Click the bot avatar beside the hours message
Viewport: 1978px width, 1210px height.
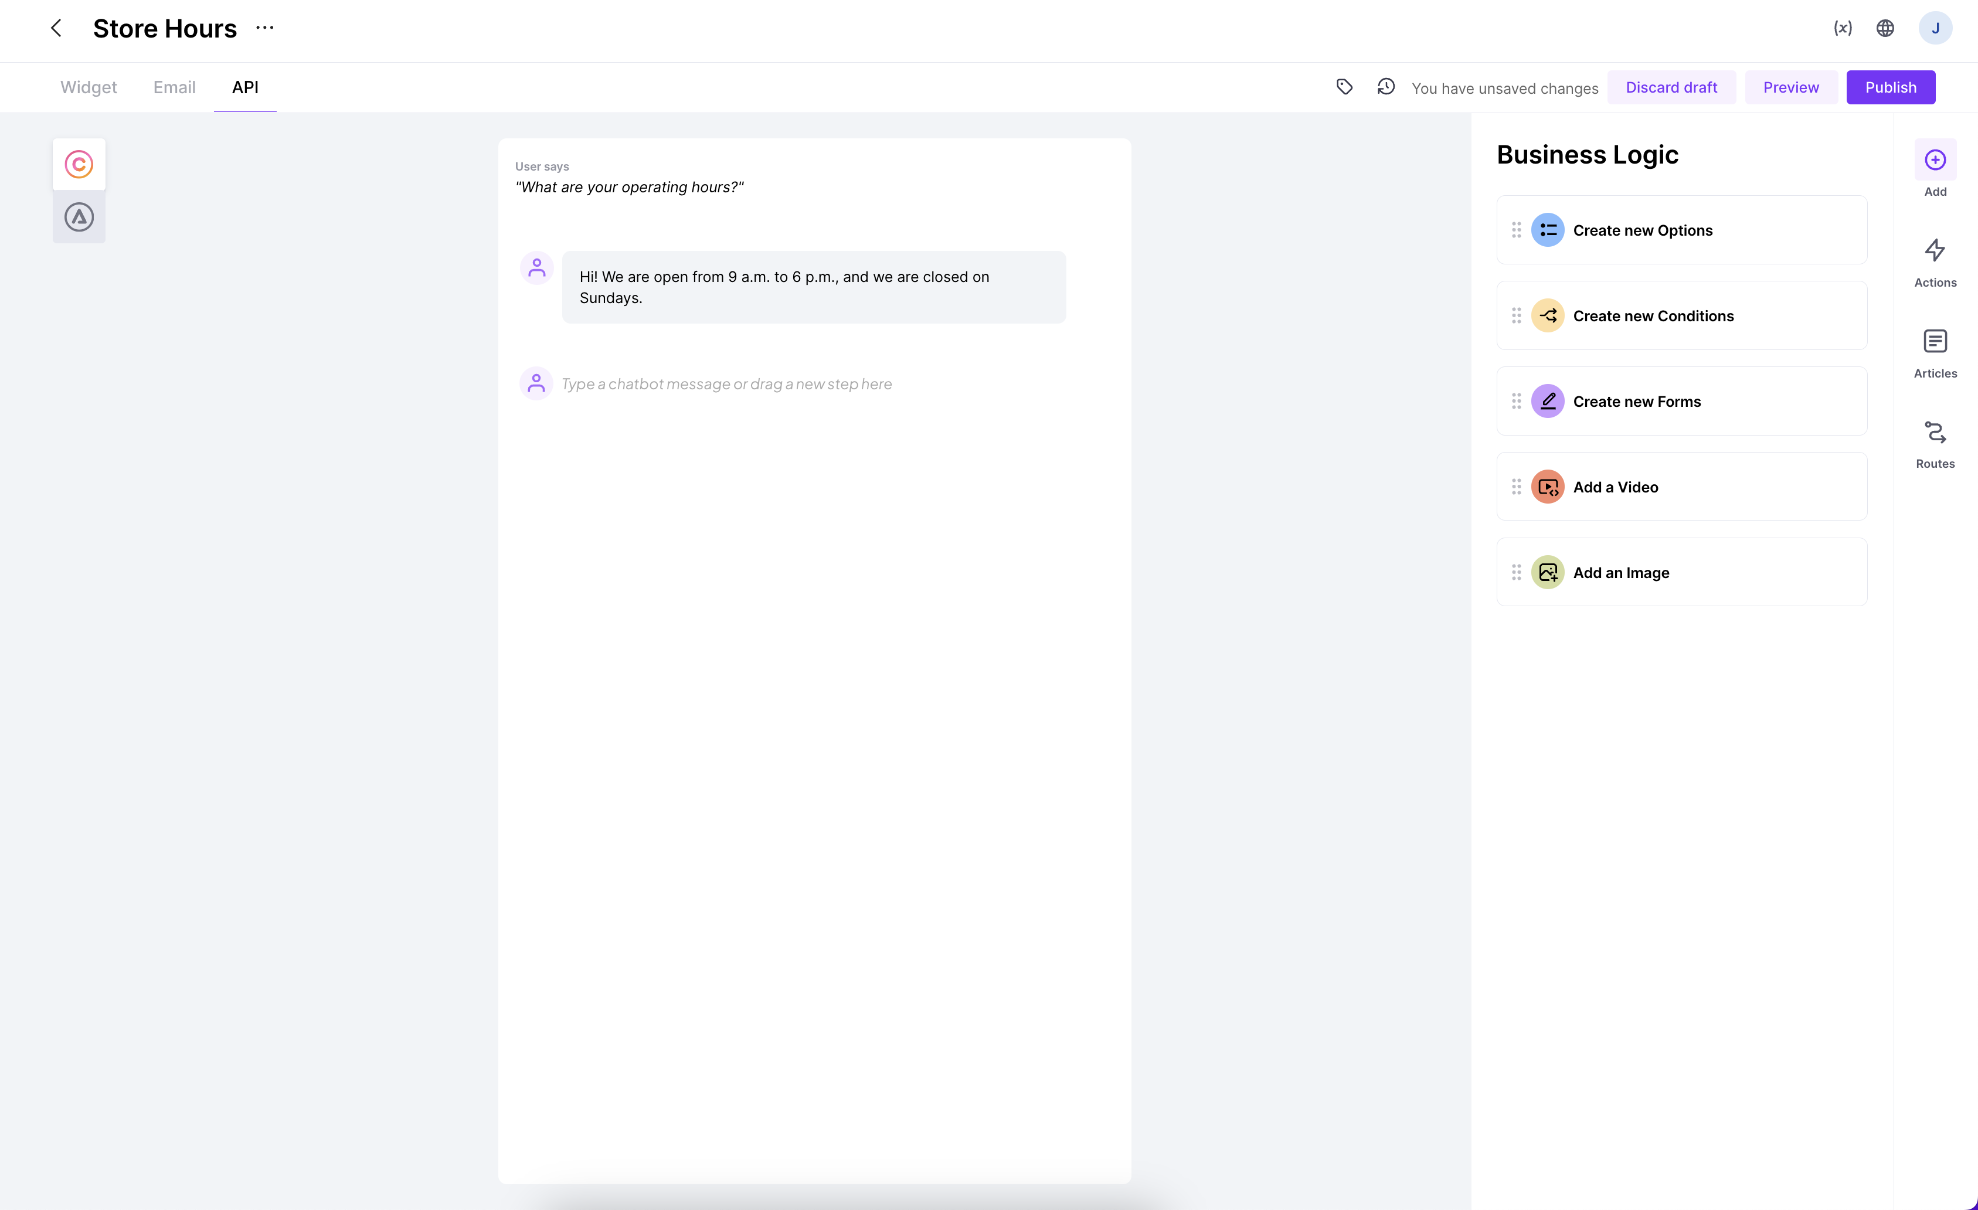coord(536,267)
